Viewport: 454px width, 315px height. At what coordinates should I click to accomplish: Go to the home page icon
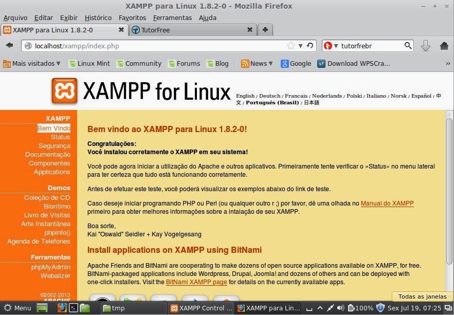[444, 46]
